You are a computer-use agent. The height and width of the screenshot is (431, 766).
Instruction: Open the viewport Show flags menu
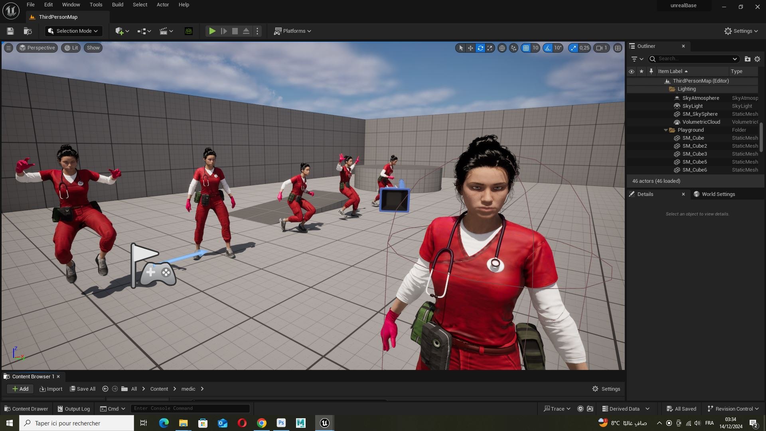pyautogui.click(x=93, y=48)
